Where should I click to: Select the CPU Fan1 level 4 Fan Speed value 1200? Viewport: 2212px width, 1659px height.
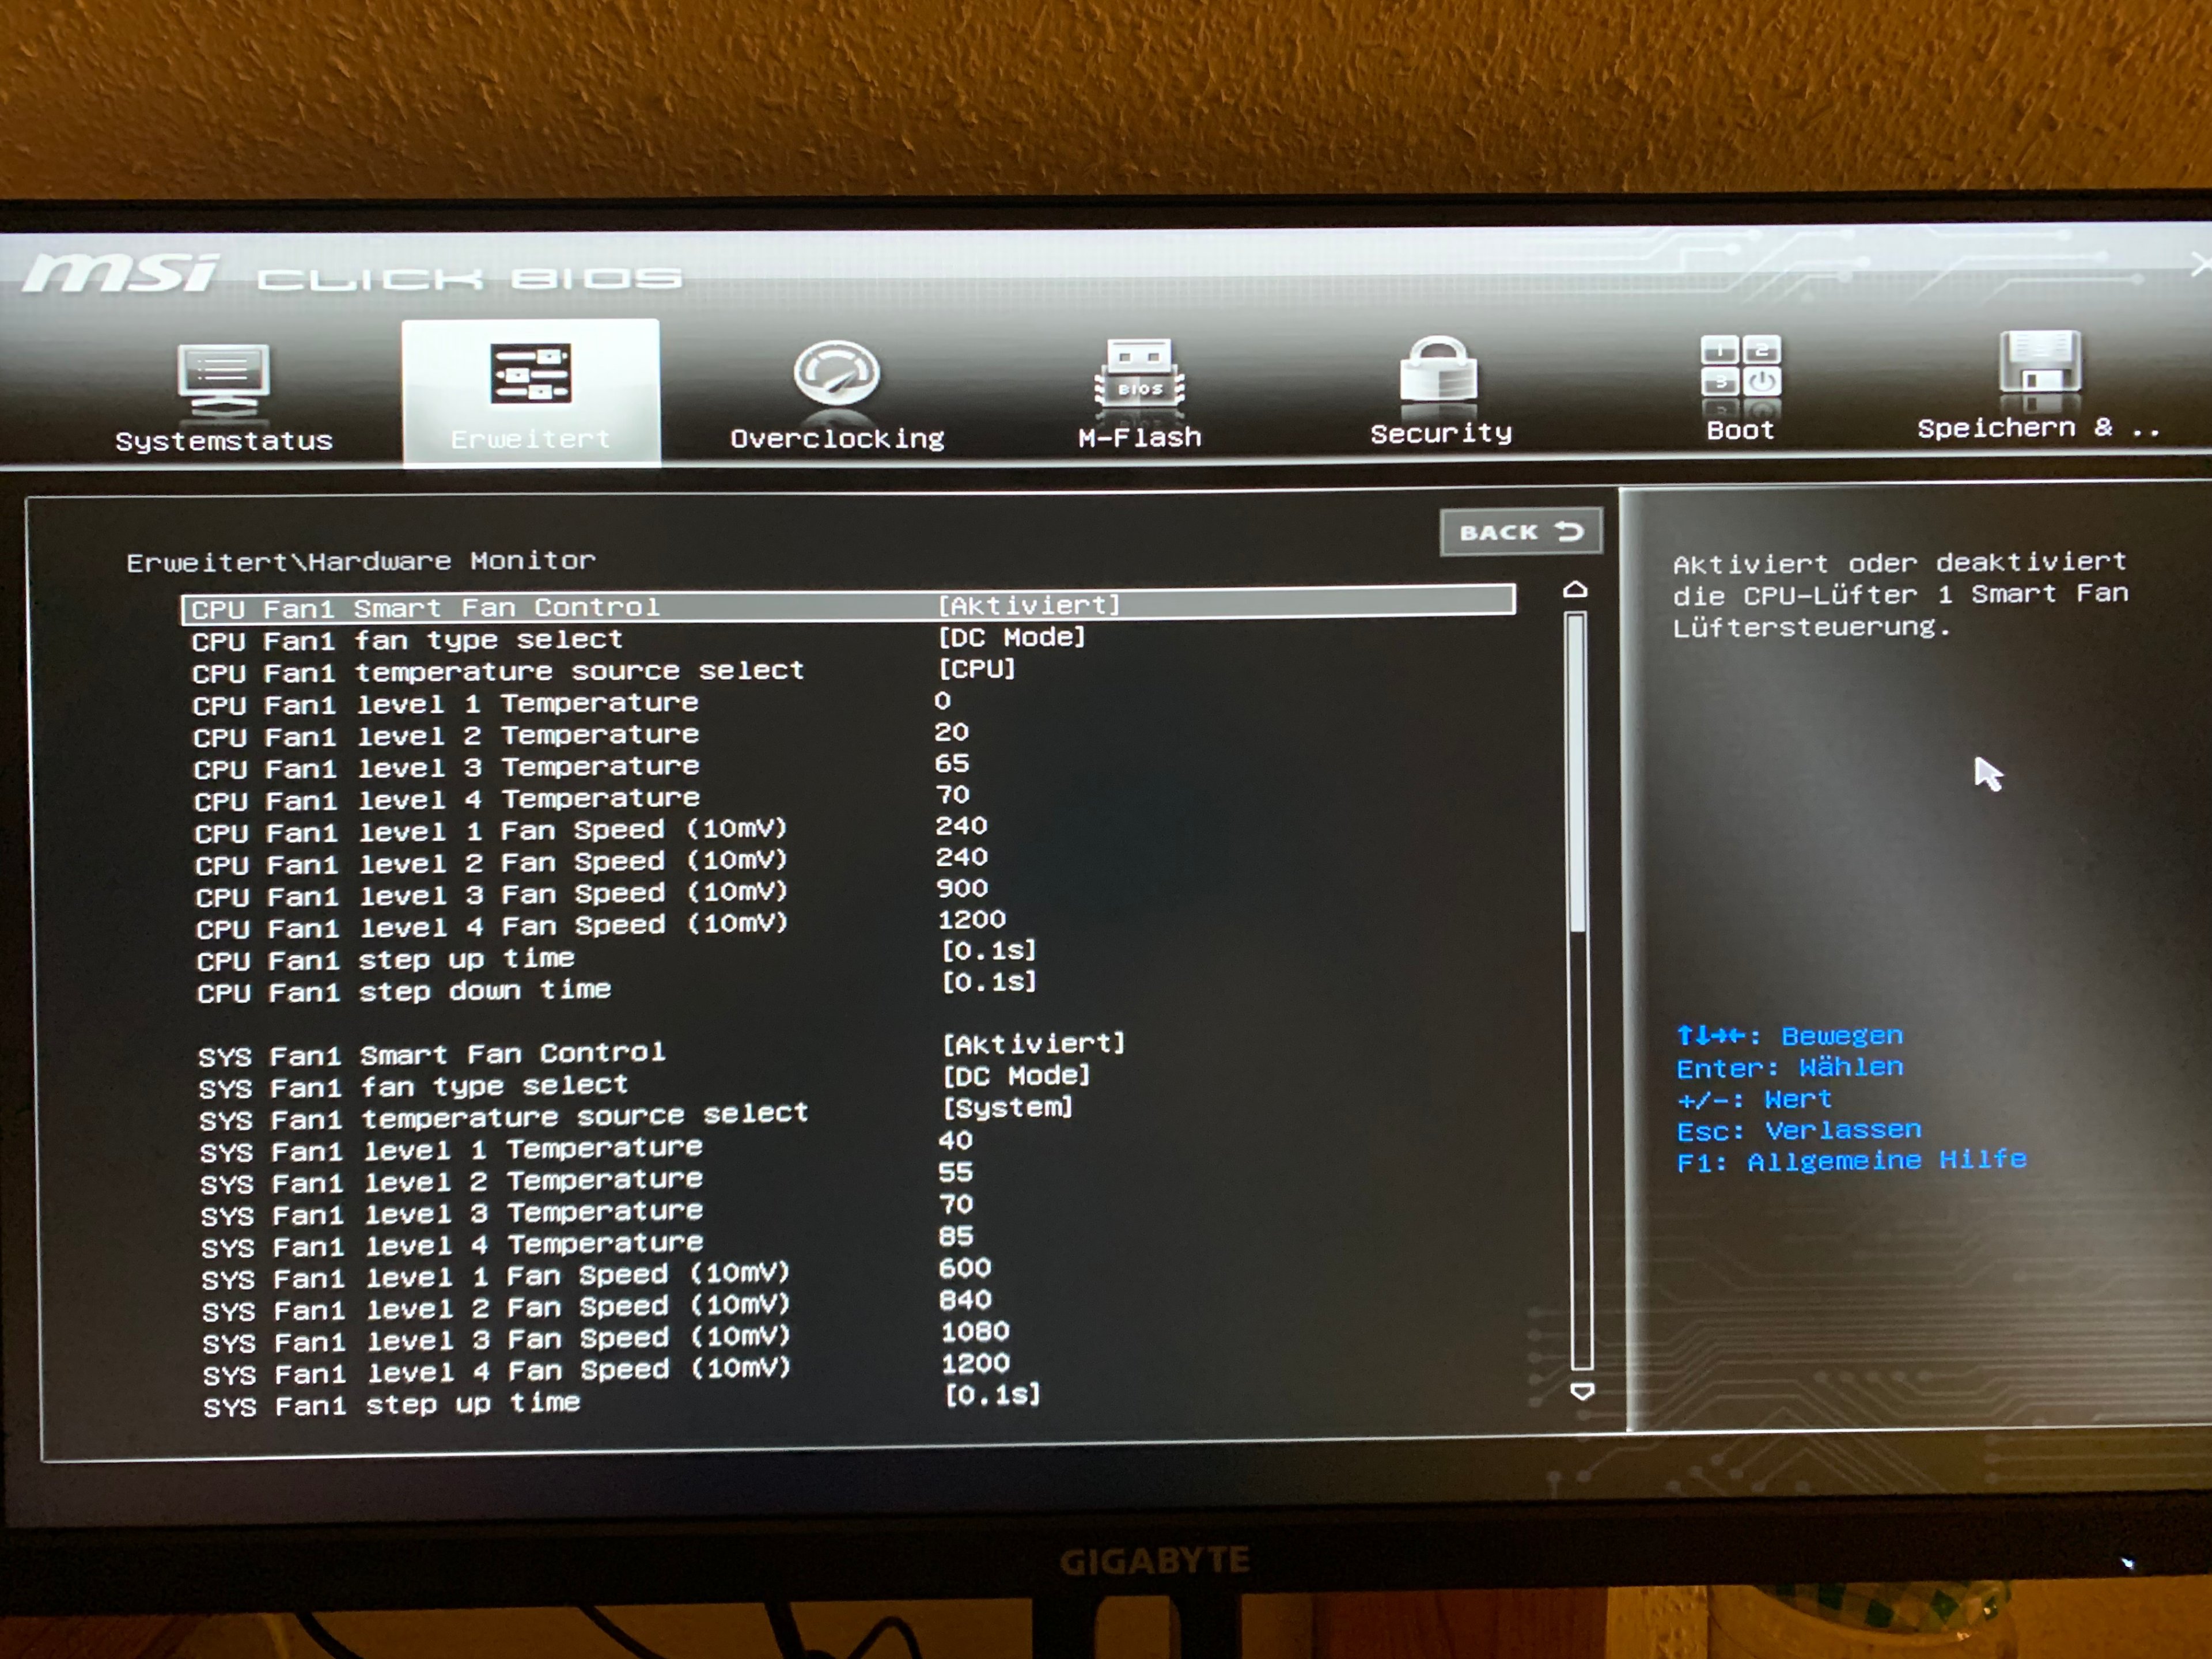tap(971, 919)
